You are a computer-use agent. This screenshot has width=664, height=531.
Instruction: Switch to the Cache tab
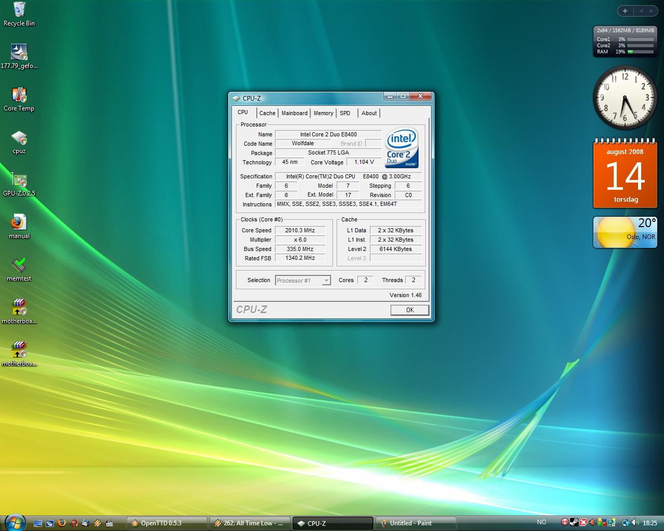click(x=267, y=113)
